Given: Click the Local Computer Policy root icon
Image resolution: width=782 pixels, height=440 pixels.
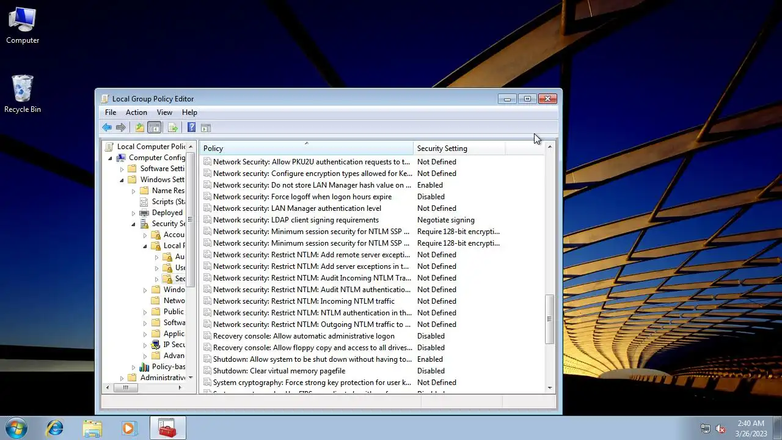Looking at the screenshot, I should 109,147.
